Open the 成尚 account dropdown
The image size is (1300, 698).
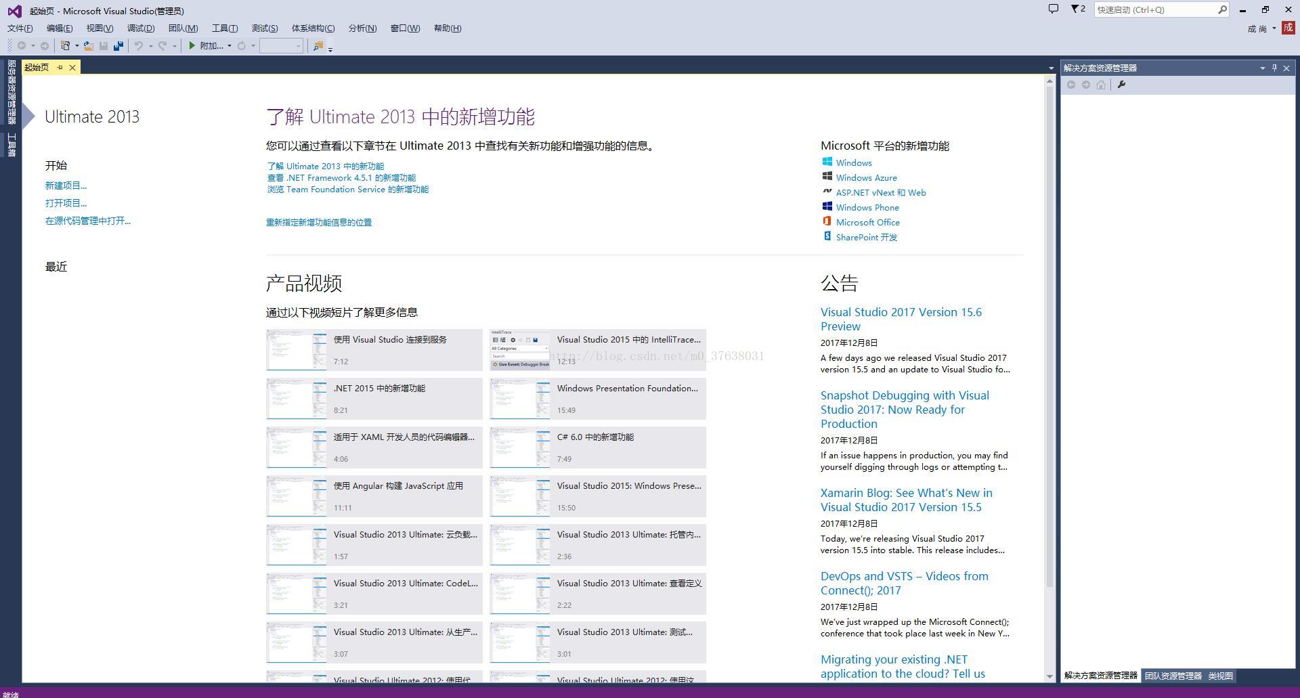(x=1262, y=28)
